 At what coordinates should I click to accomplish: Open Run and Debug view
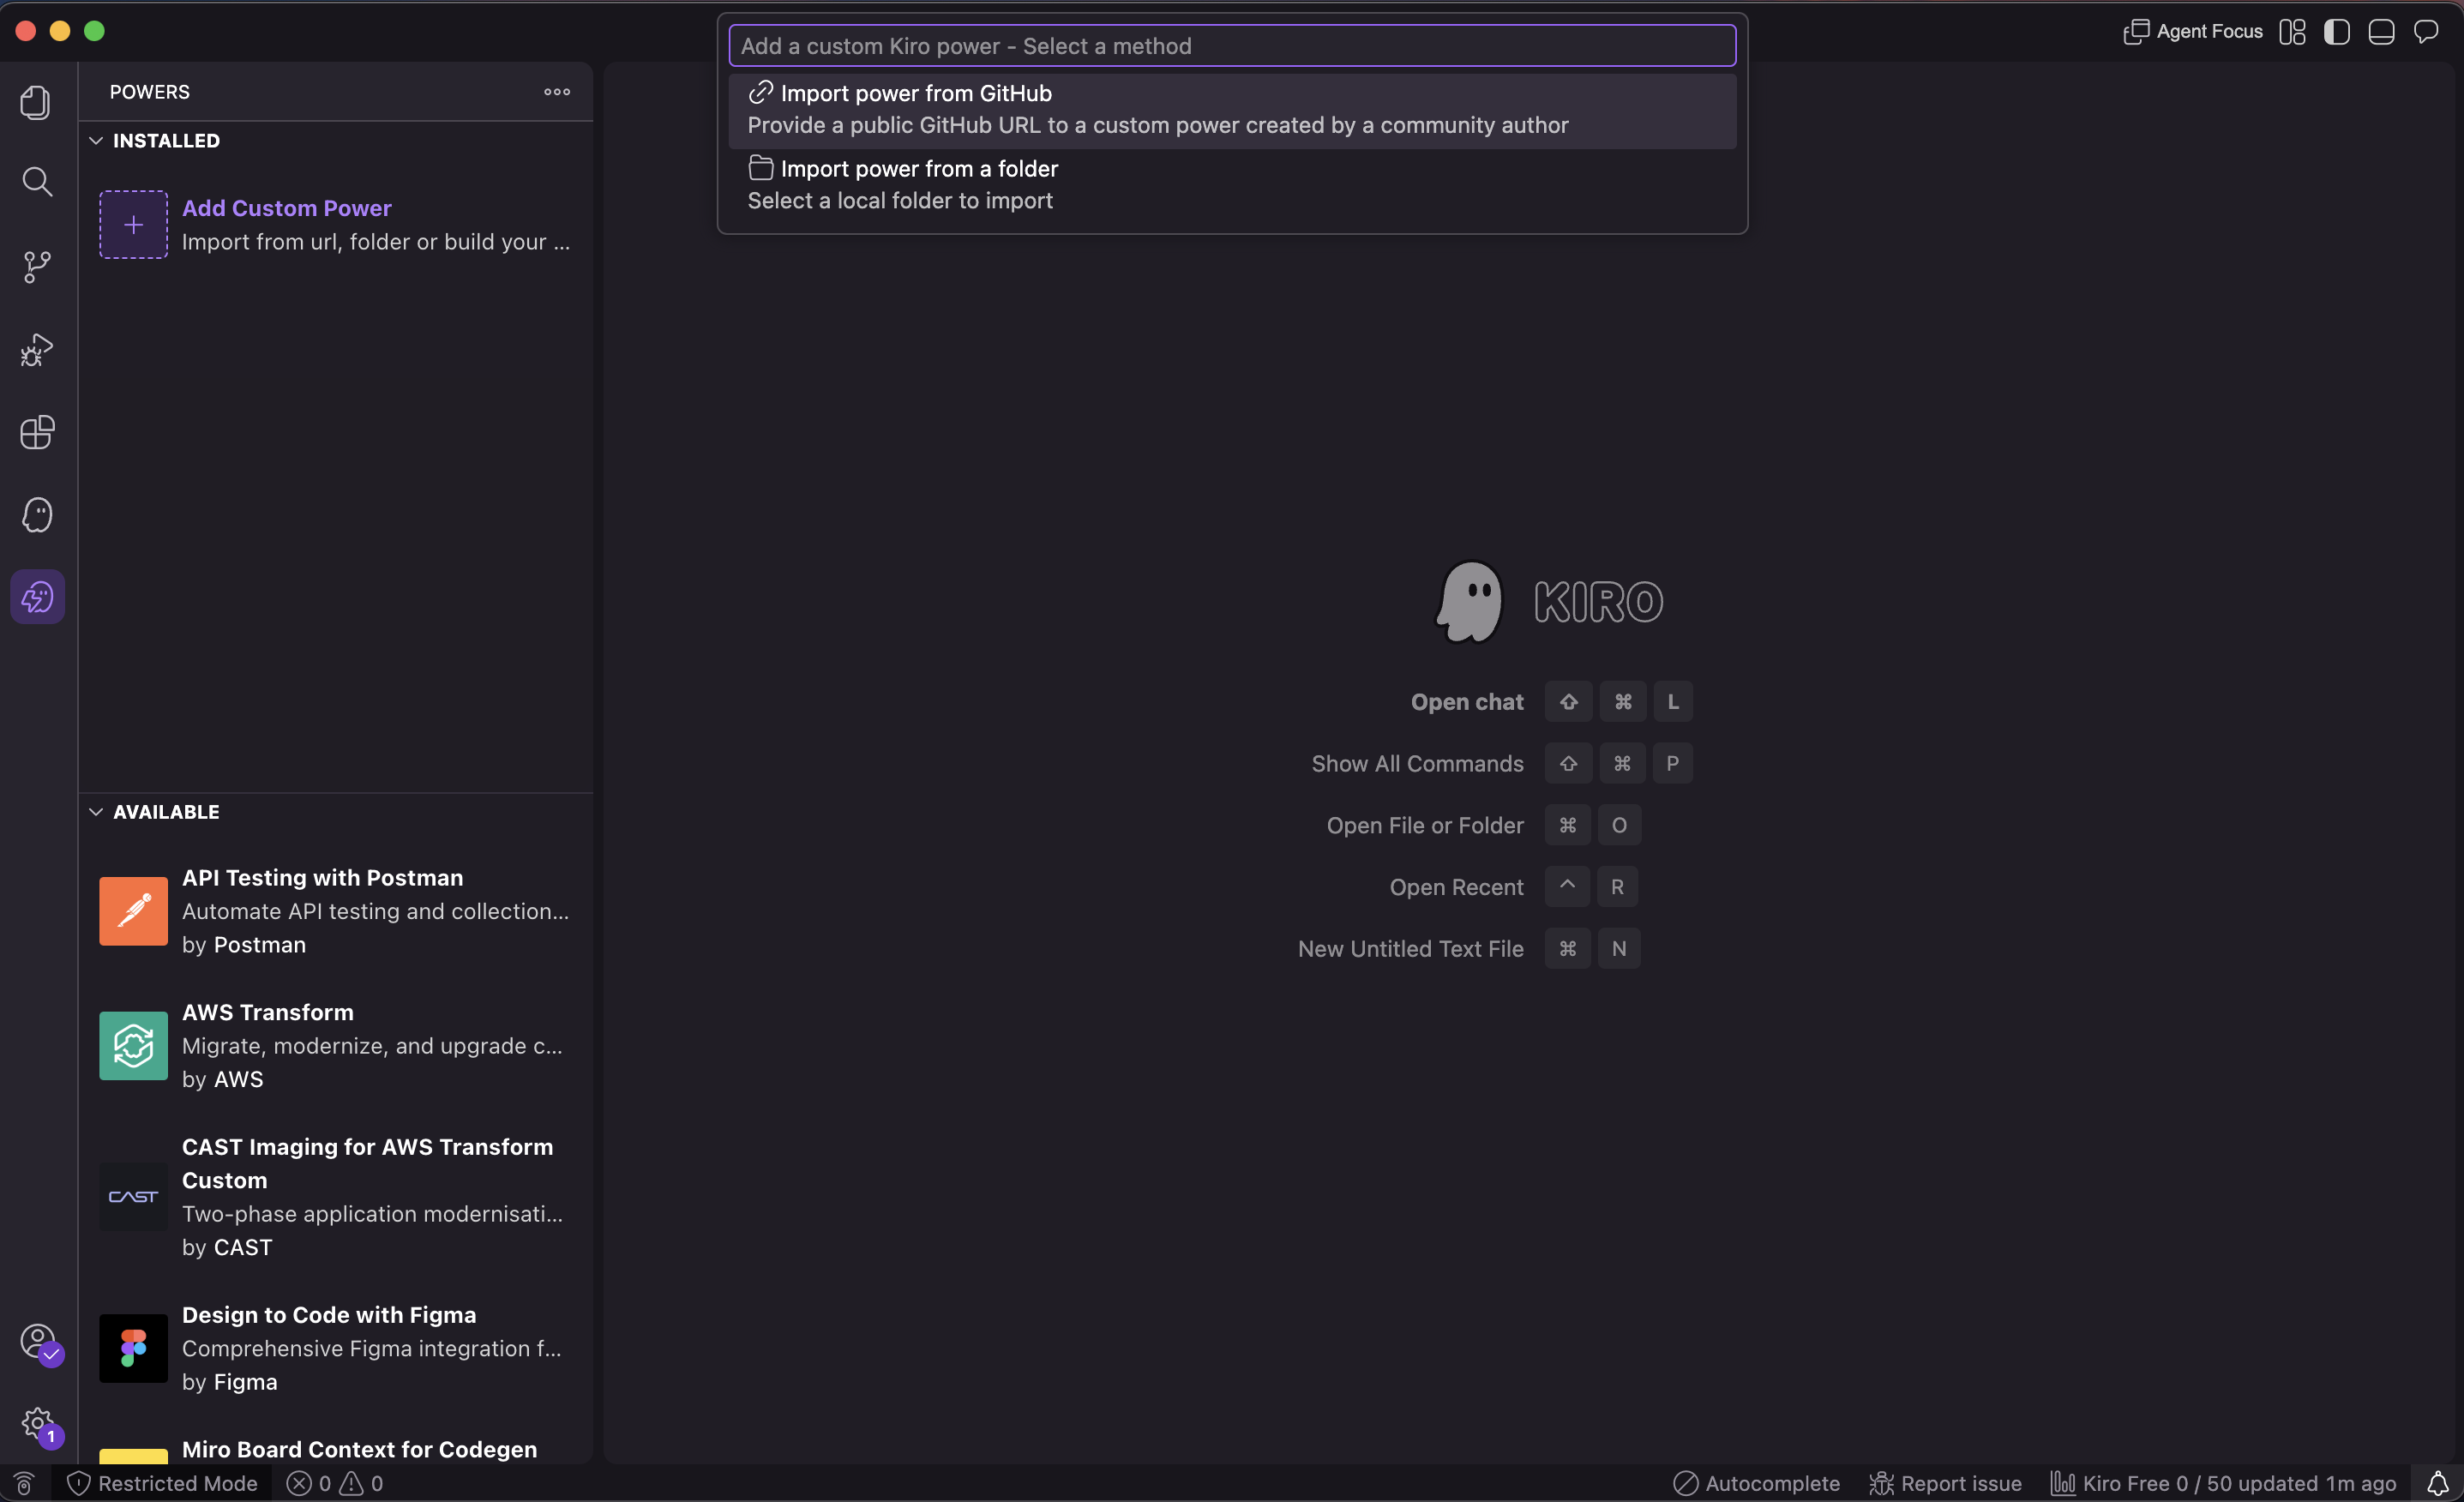click(x=37, y=349)
